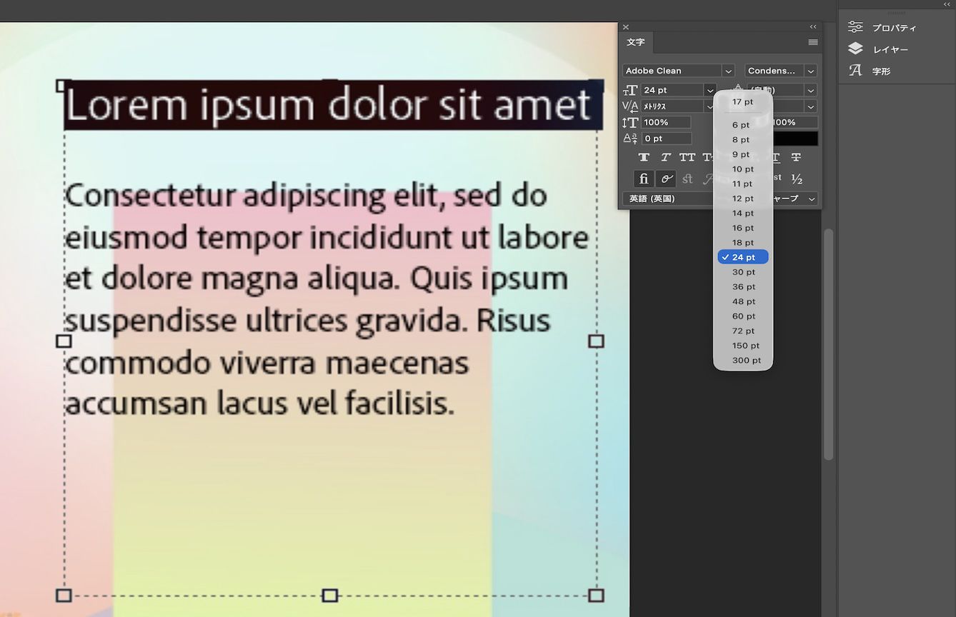
Task: Toggle faux bold formatting in Character panel
Action: 643,157
